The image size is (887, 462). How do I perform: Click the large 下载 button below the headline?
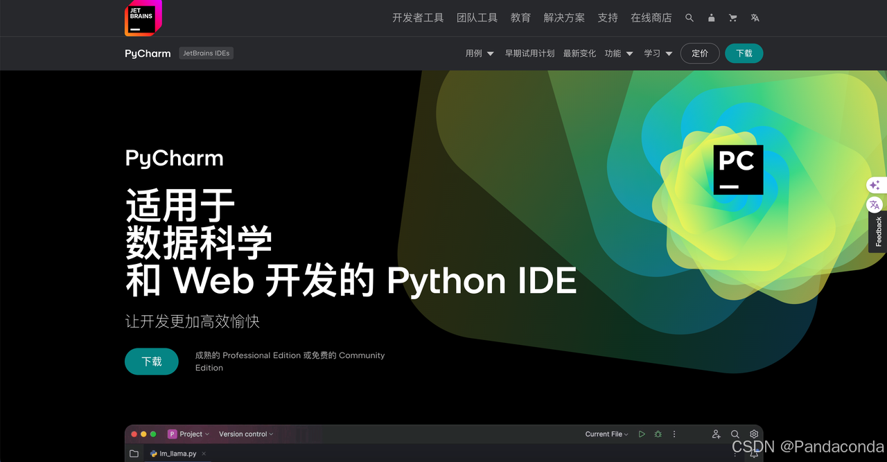[x=152, y=362]
